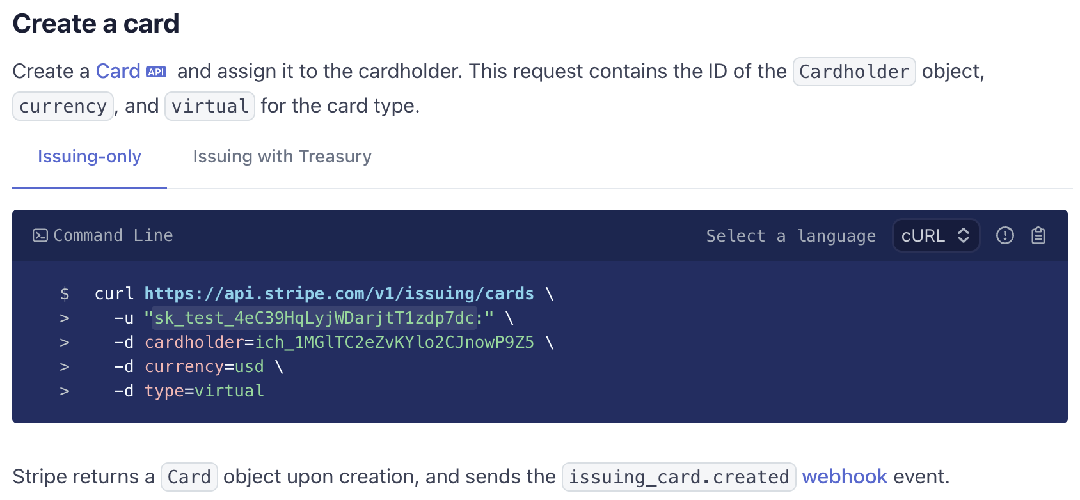Click the issuing_card.created code term
This screenshot has width=1080, height=500.
point(679,477)
